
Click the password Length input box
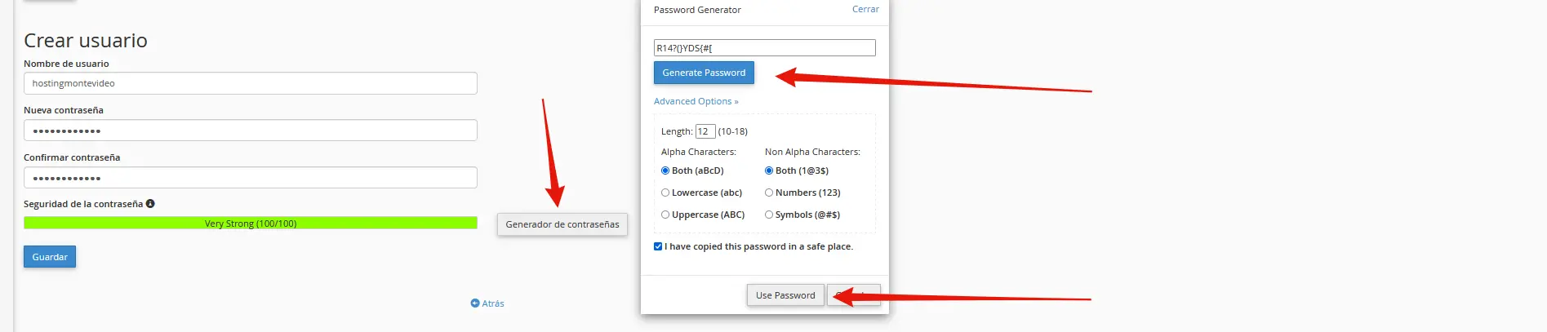[x=705, y=131]
